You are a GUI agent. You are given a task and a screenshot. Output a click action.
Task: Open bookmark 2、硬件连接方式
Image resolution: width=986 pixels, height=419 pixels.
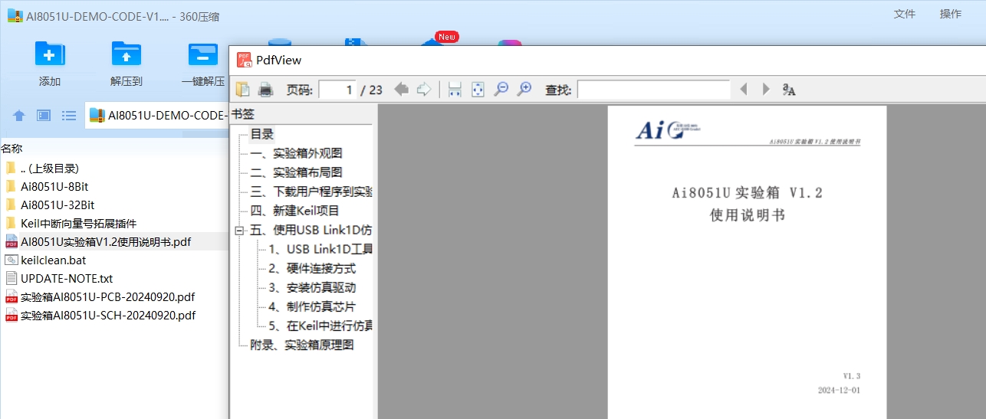312,268
